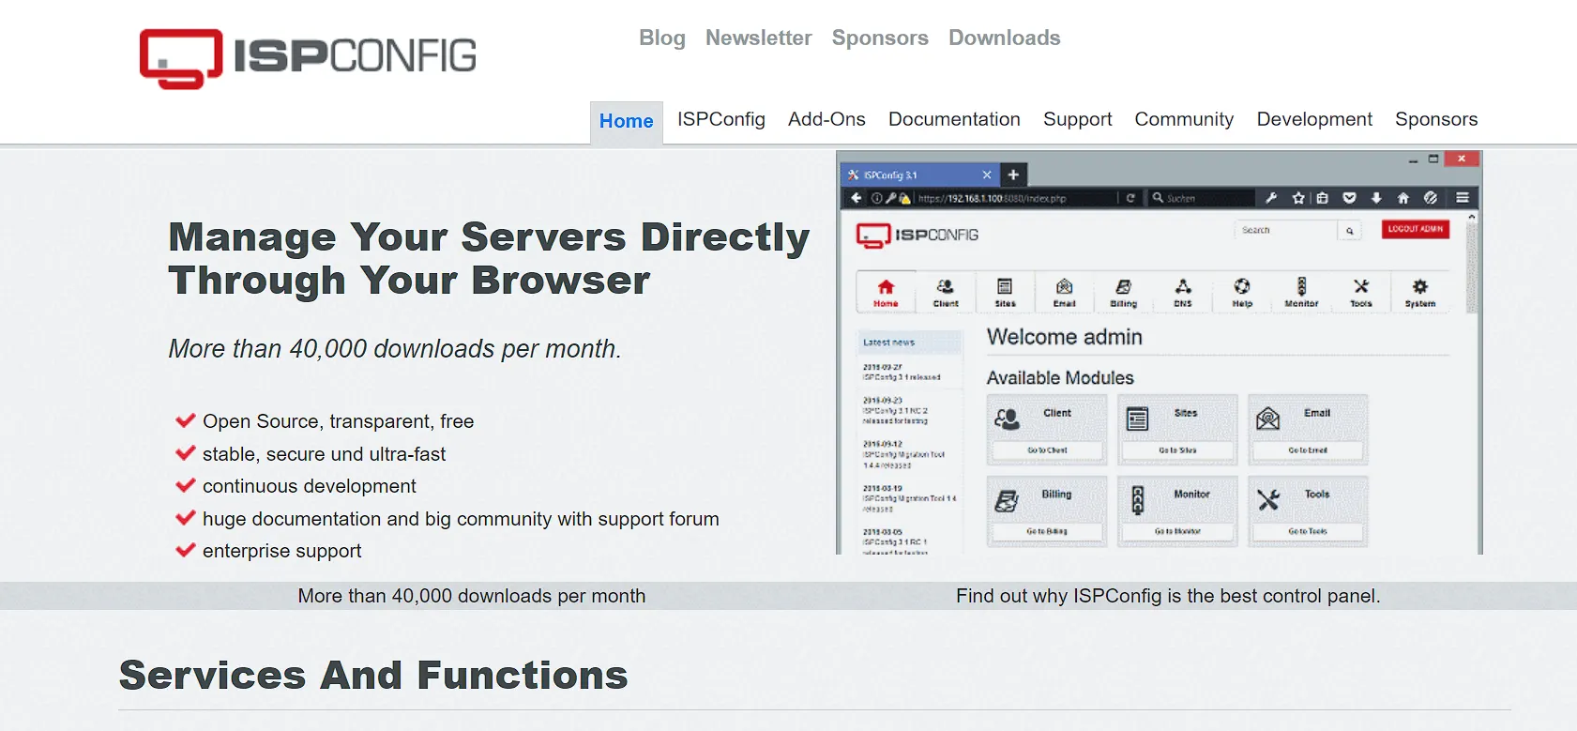
Task: Click 'Open Source, transparent, free' list item
Action: 338,421
